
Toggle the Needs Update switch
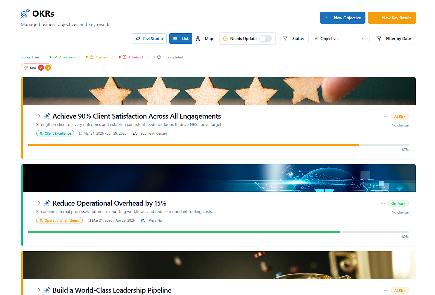pyautogui.click(x=265, y=39)
